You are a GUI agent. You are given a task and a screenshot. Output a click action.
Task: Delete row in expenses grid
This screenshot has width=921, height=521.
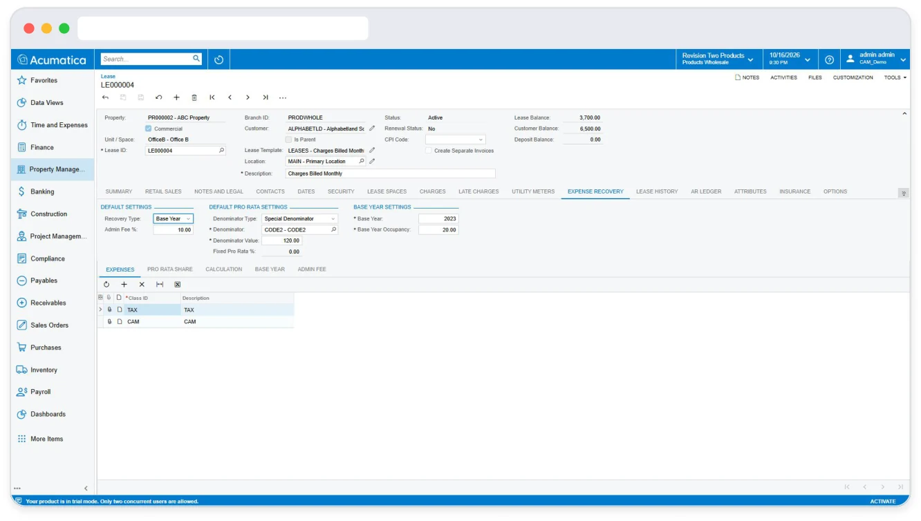coord(142,284)
